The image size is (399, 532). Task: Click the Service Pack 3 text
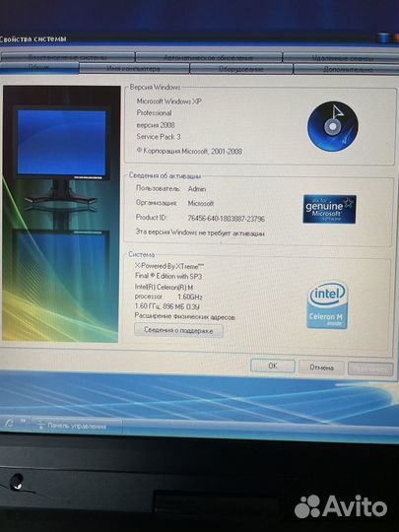tap(159, 137)
